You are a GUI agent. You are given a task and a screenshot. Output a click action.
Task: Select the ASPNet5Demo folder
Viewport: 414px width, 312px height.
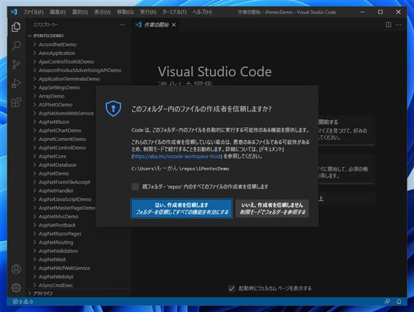(x=55, y=105)
